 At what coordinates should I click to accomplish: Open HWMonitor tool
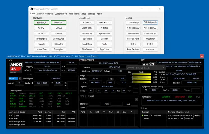59,22
